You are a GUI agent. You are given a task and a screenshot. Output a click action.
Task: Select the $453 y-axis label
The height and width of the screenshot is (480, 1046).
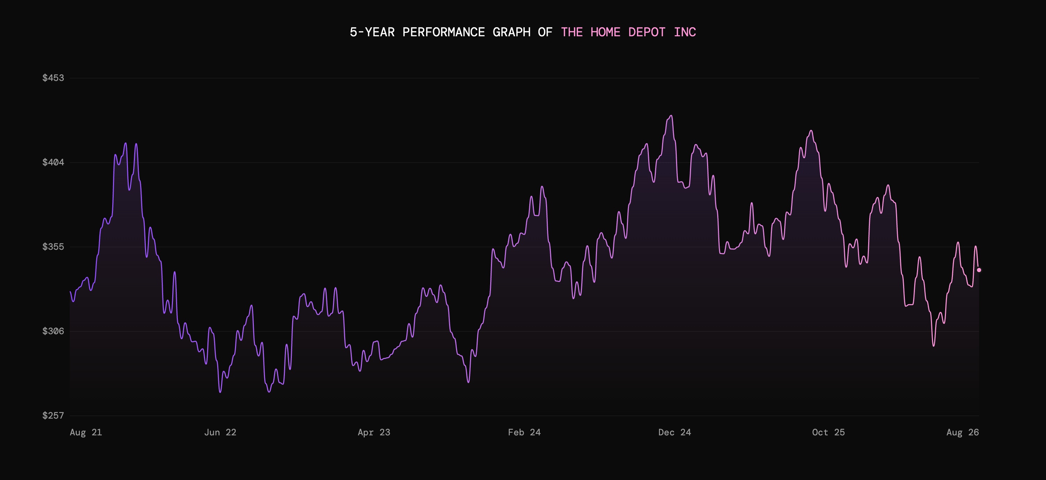(x=53, y=77)
